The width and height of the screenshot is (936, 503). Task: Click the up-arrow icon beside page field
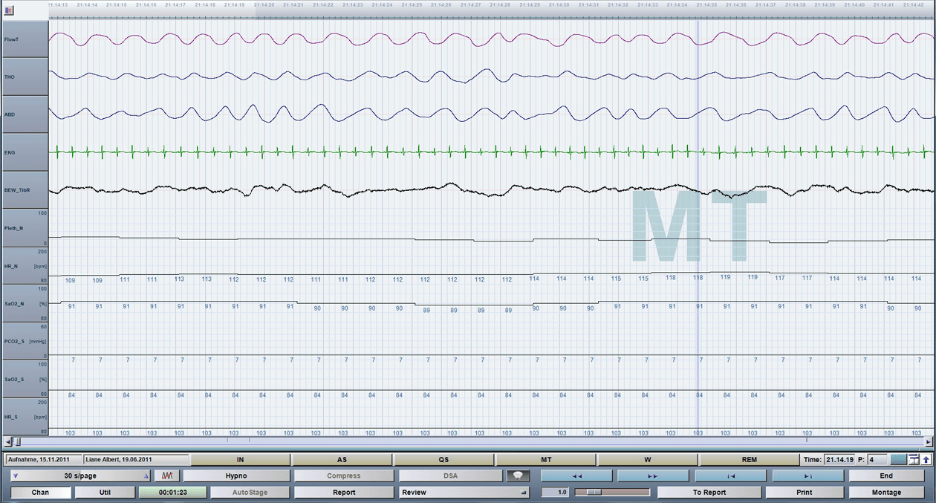click(926, 460)
